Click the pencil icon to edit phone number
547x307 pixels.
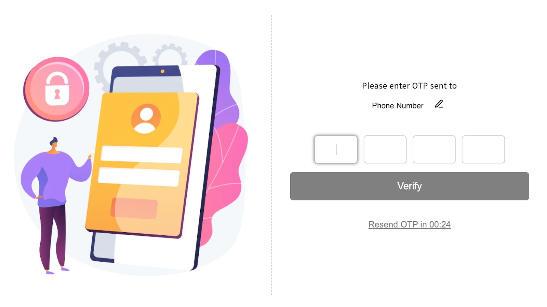click(439, 104)
